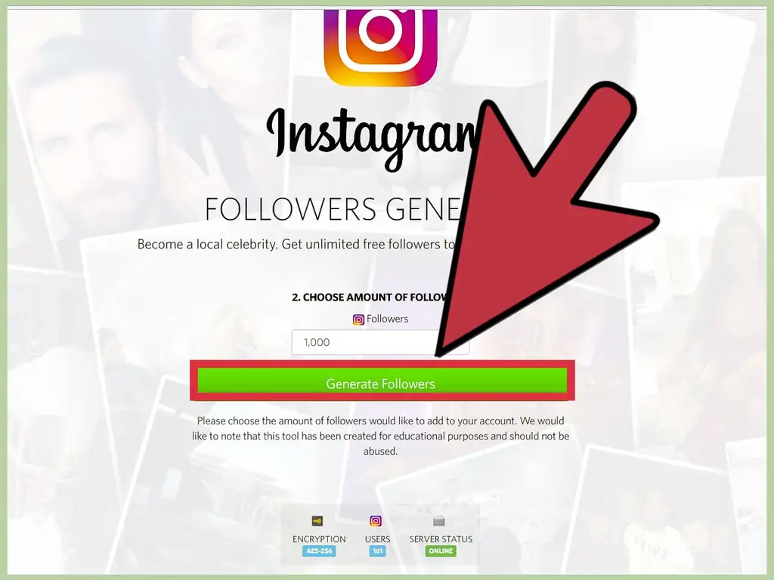Click the AES-256 badge

coord(319,551)
